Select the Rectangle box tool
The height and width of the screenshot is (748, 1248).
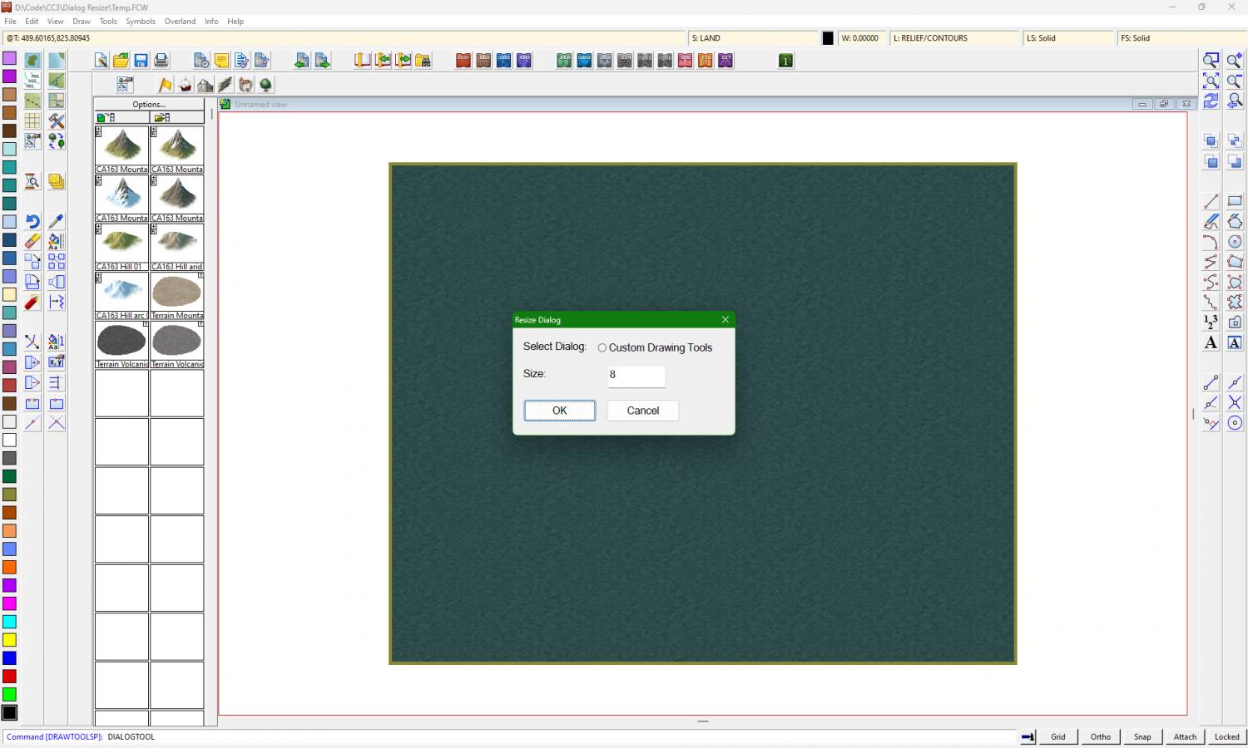tap(1235, 201)
